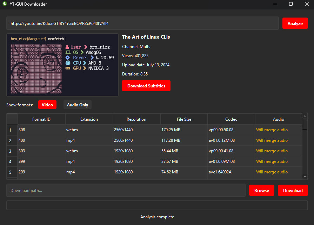Click the Analyze button
Viewport: 314px width, 225px height.
tap(295, 23)
